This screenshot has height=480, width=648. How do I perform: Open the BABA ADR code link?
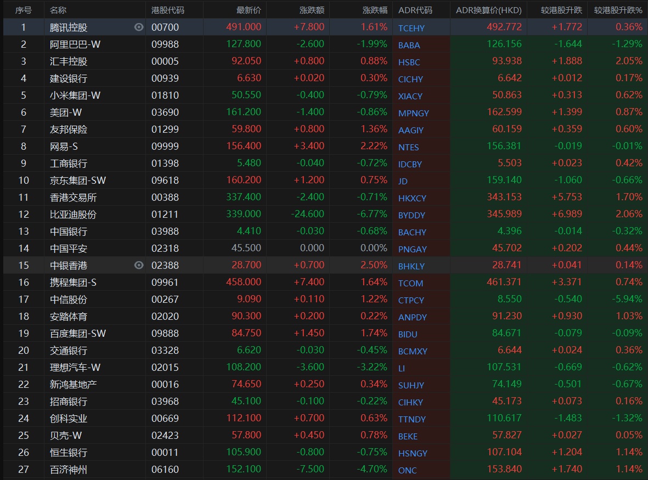click(x=409, y=45)
